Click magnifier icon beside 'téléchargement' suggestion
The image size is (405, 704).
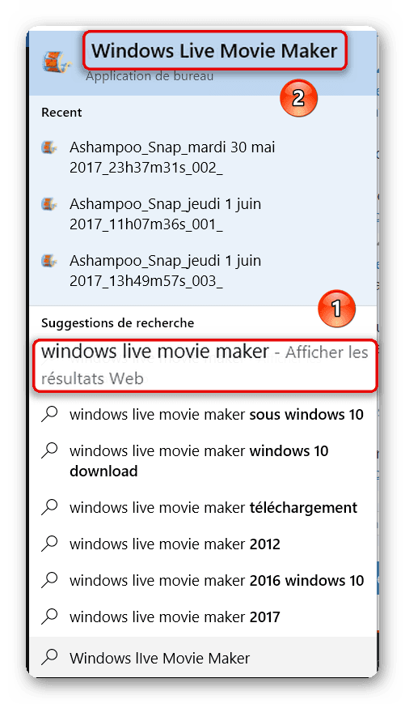tap(49, 507)
